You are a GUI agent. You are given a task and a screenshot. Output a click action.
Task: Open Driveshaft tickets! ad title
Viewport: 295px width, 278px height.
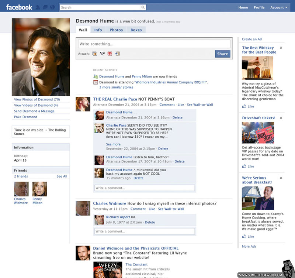tap(258, 118)
